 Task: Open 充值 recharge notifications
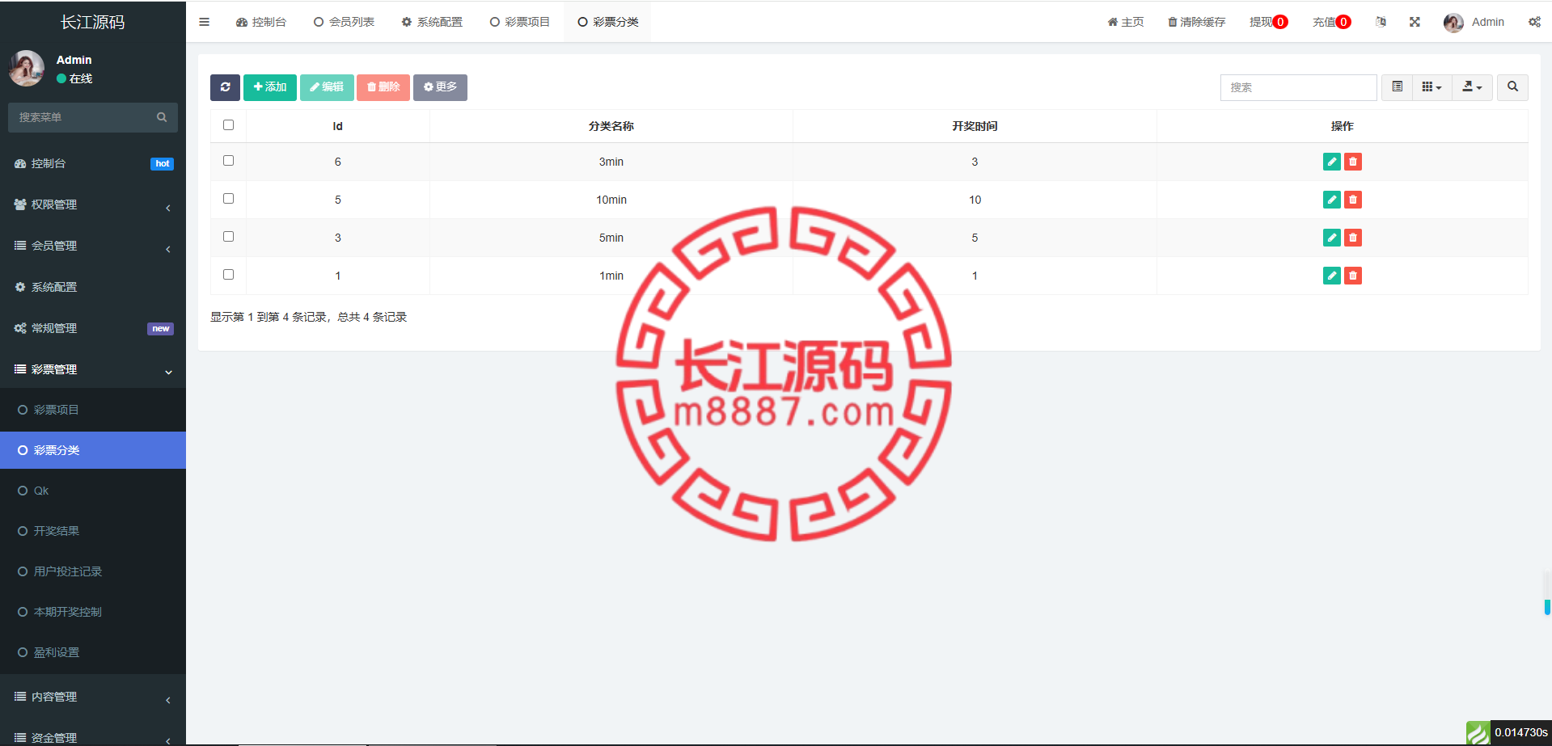pyautogui.click(x=1331, y=22)
